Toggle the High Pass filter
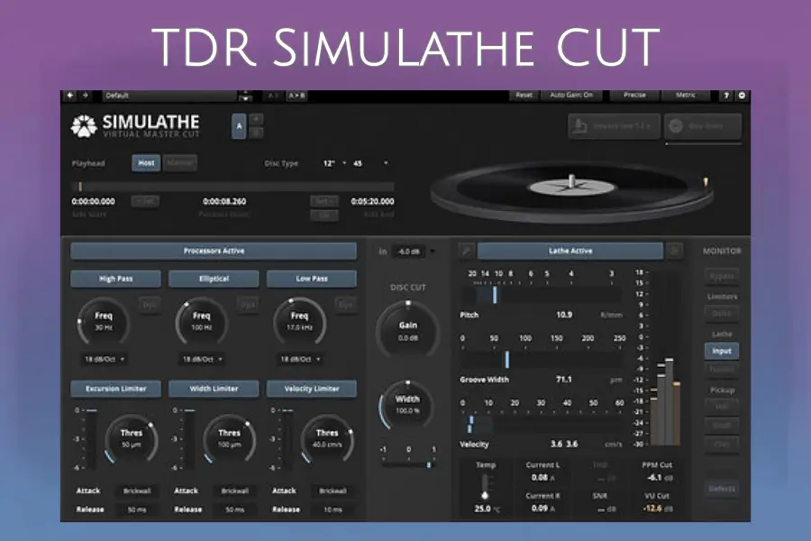The height and width of the screenshot is (541, 811). pos(116,279)
